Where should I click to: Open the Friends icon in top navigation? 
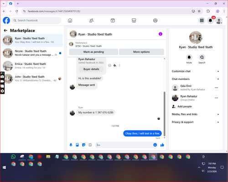point(91,20)
